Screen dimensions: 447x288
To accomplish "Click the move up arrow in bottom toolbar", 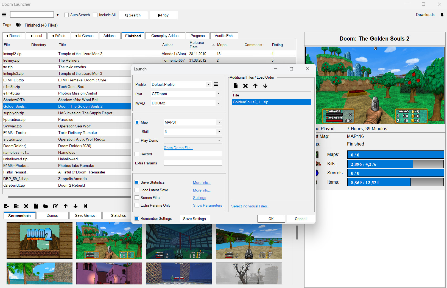I will [66, 206].
